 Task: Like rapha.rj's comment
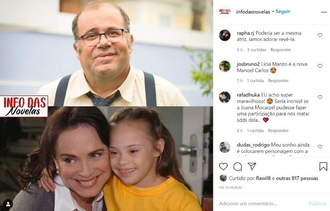(320, 35)
